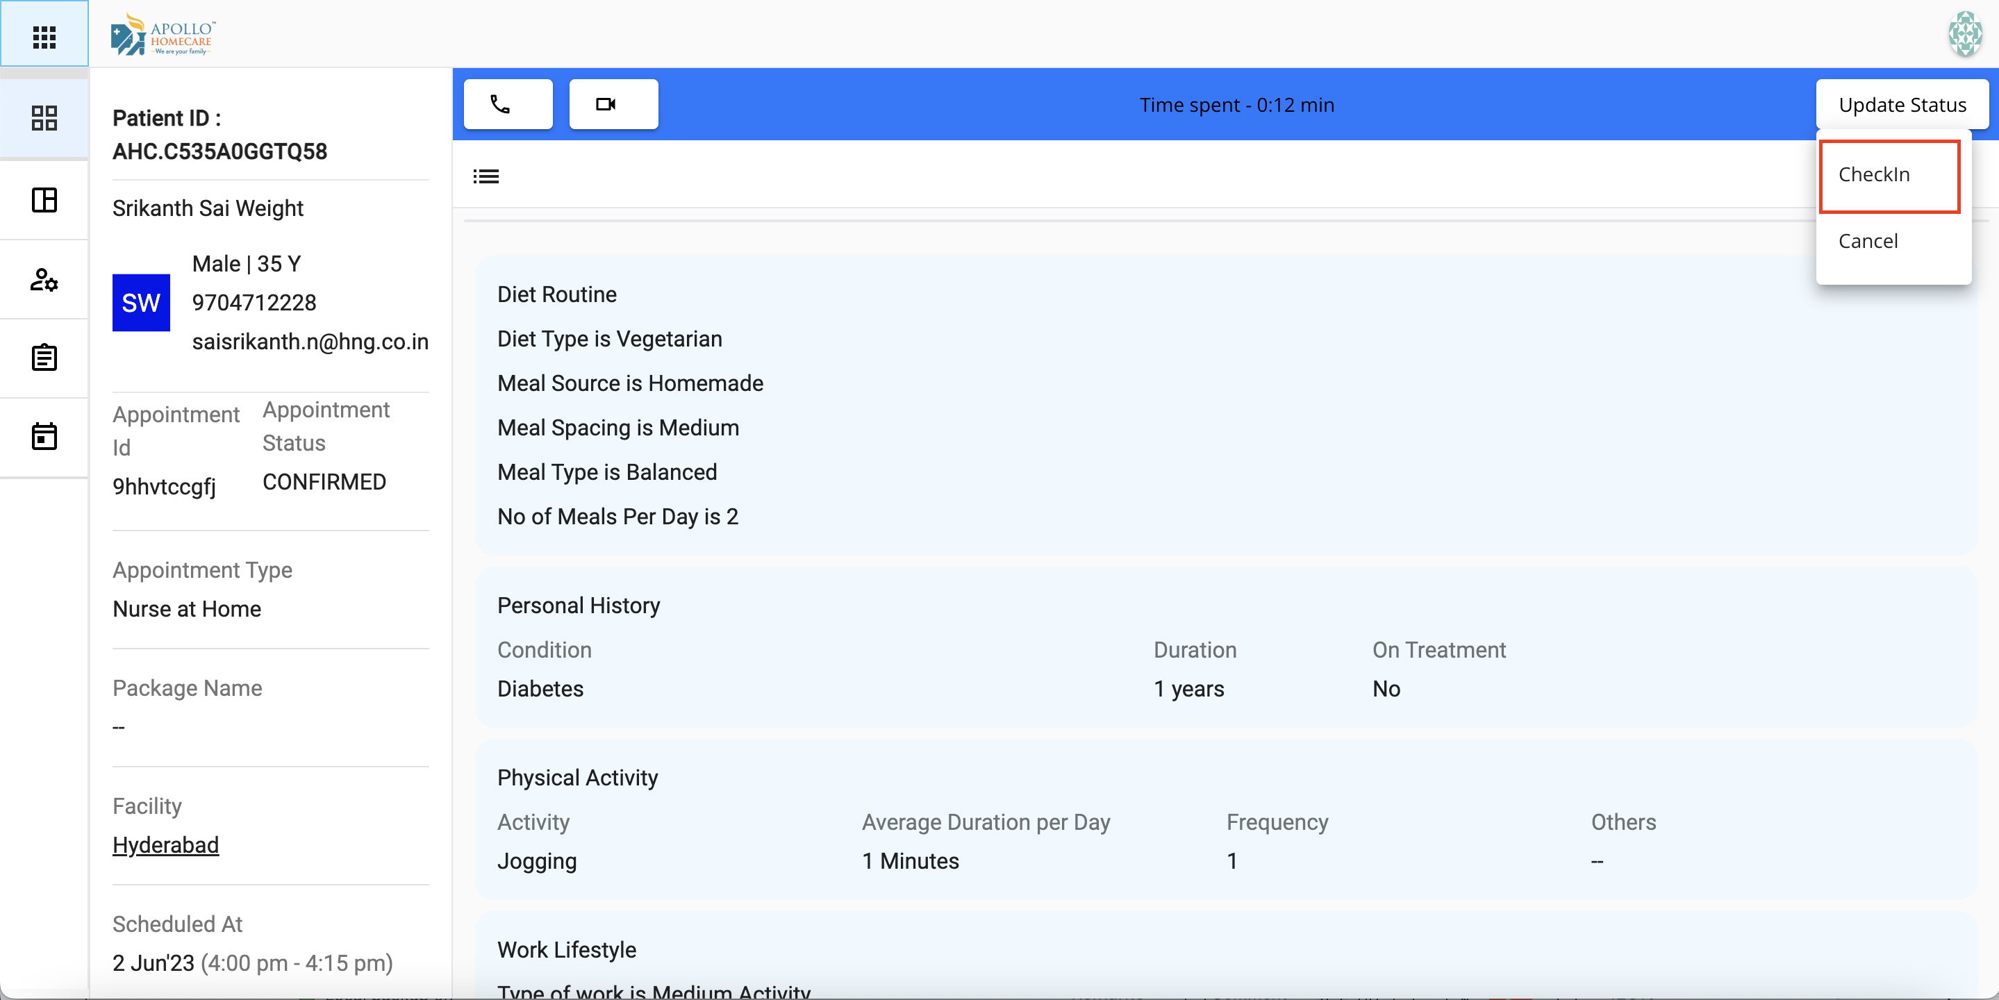Select the layout panel sidebar icon
Image resolution: width=1999 pixels, height=1000 pixels.
[44, 200]
